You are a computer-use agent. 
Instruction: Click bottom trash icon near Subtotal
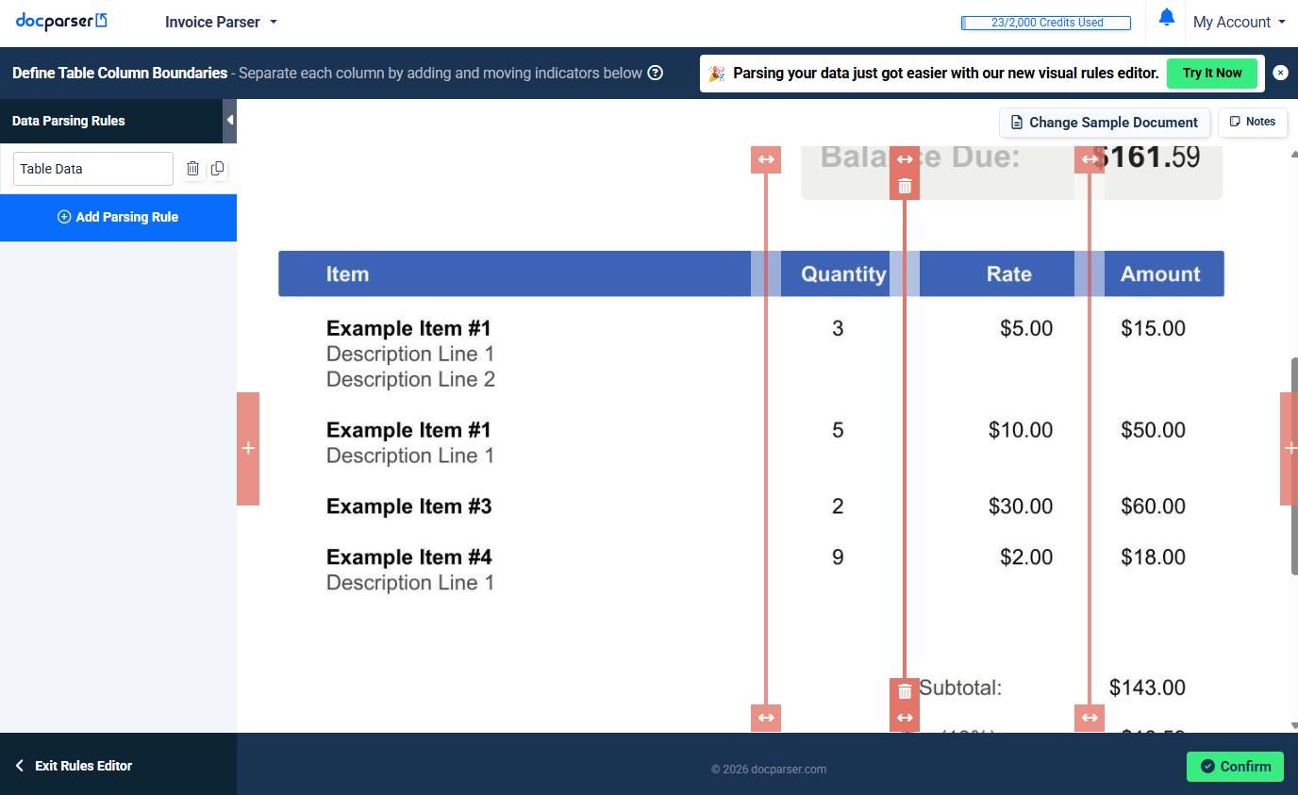point(905,691)
